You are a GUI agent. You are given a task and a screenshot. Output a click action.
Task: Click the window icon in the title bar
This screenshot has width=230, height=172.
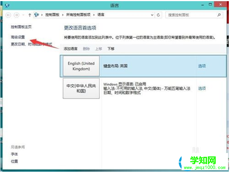pyautogui.click(x=7, y=6)
